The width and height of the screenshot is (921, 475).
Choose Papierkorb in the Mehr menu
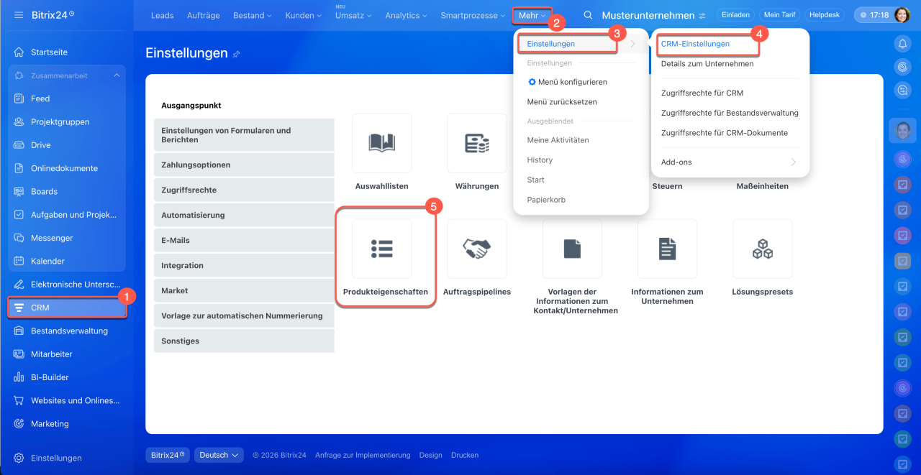tap(546, 200)
